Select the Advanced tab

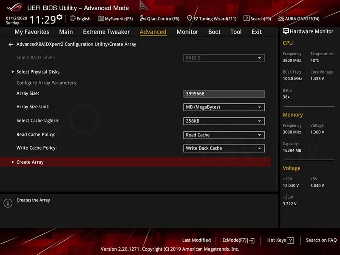pos(153,32)
